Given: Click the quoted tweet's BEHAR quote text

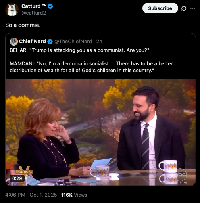Looking at the screenshot, I should 79,50.
